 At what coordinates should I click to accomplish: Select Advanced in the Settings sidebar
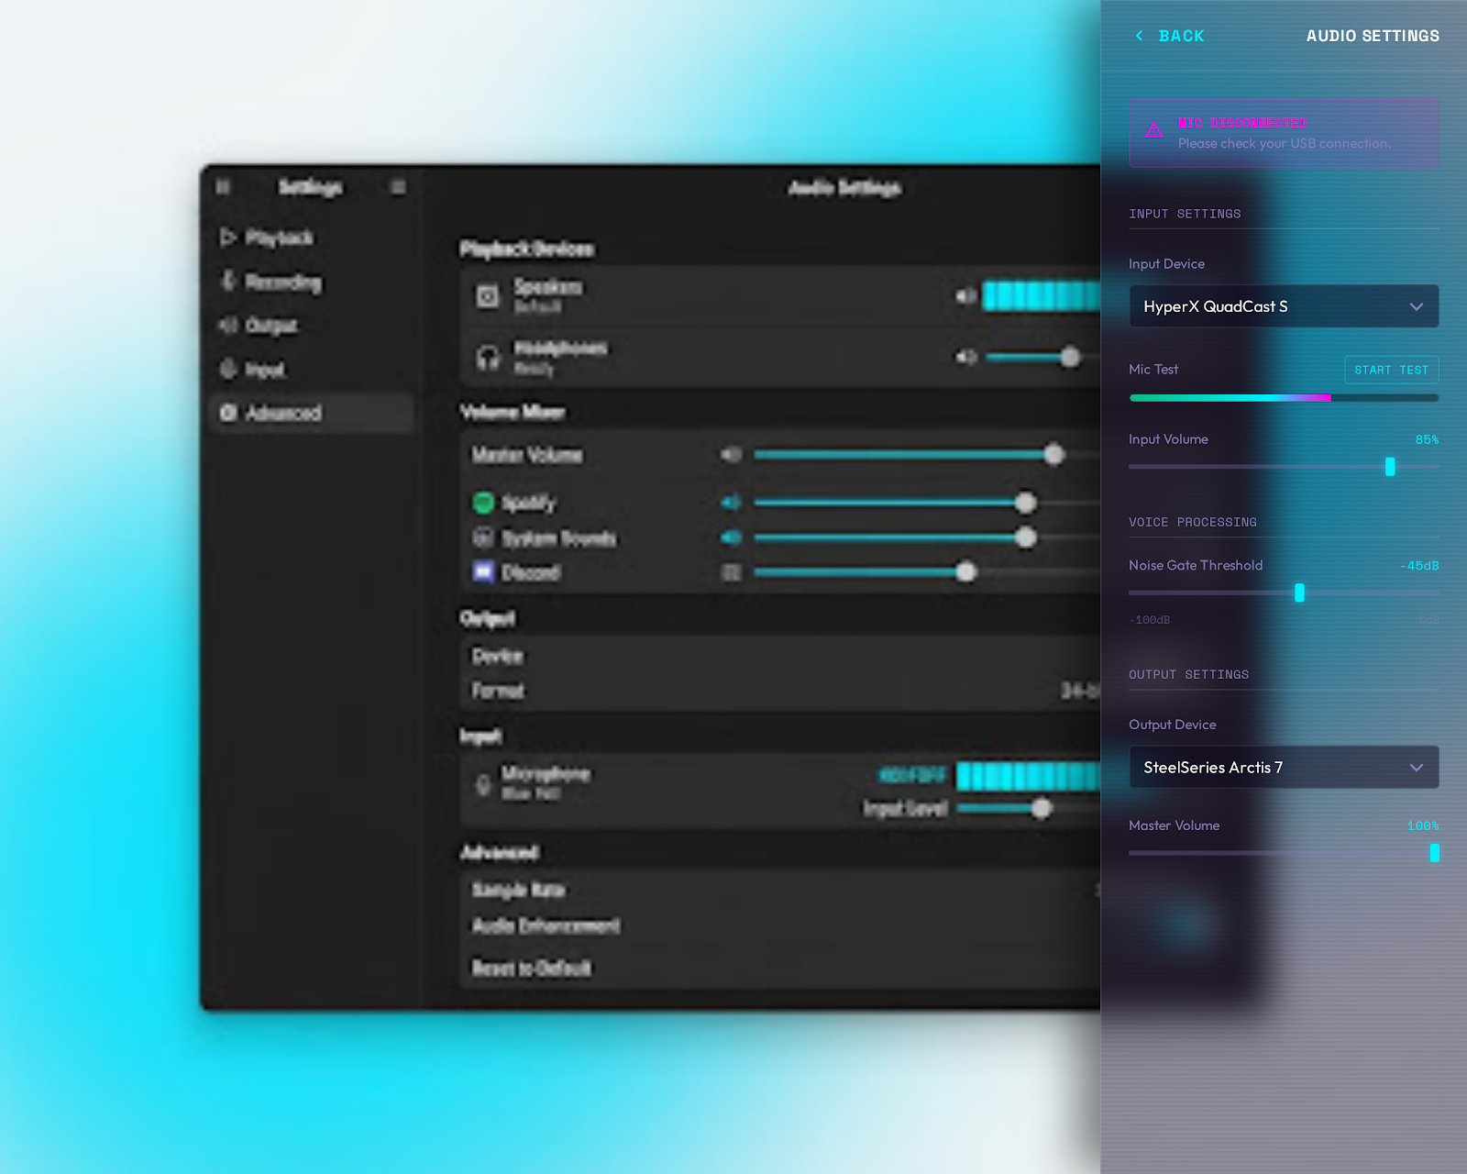[x=312, y=413]
